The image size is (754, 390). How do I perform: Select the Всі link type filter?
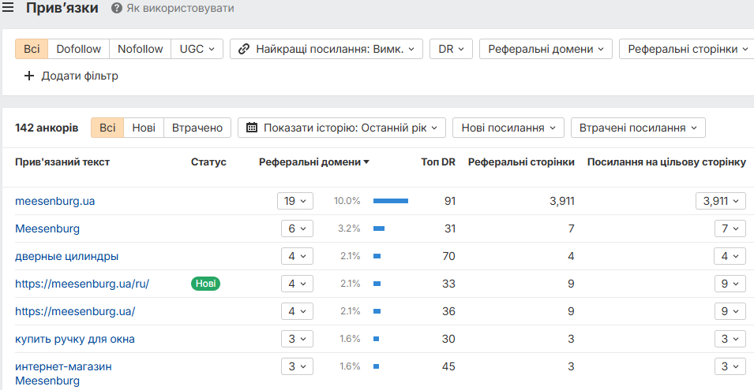pos(32,49)
